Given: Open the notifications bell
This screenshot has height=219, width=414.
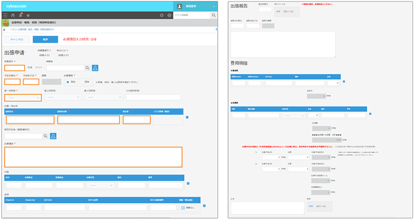Looking at the screenshot, I should click(x=20, y=15).
